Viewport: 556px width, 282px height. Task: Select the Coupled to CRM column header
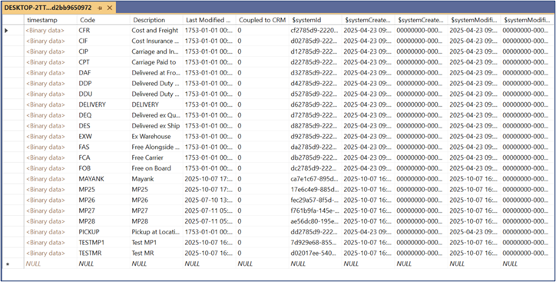point(263,20)
